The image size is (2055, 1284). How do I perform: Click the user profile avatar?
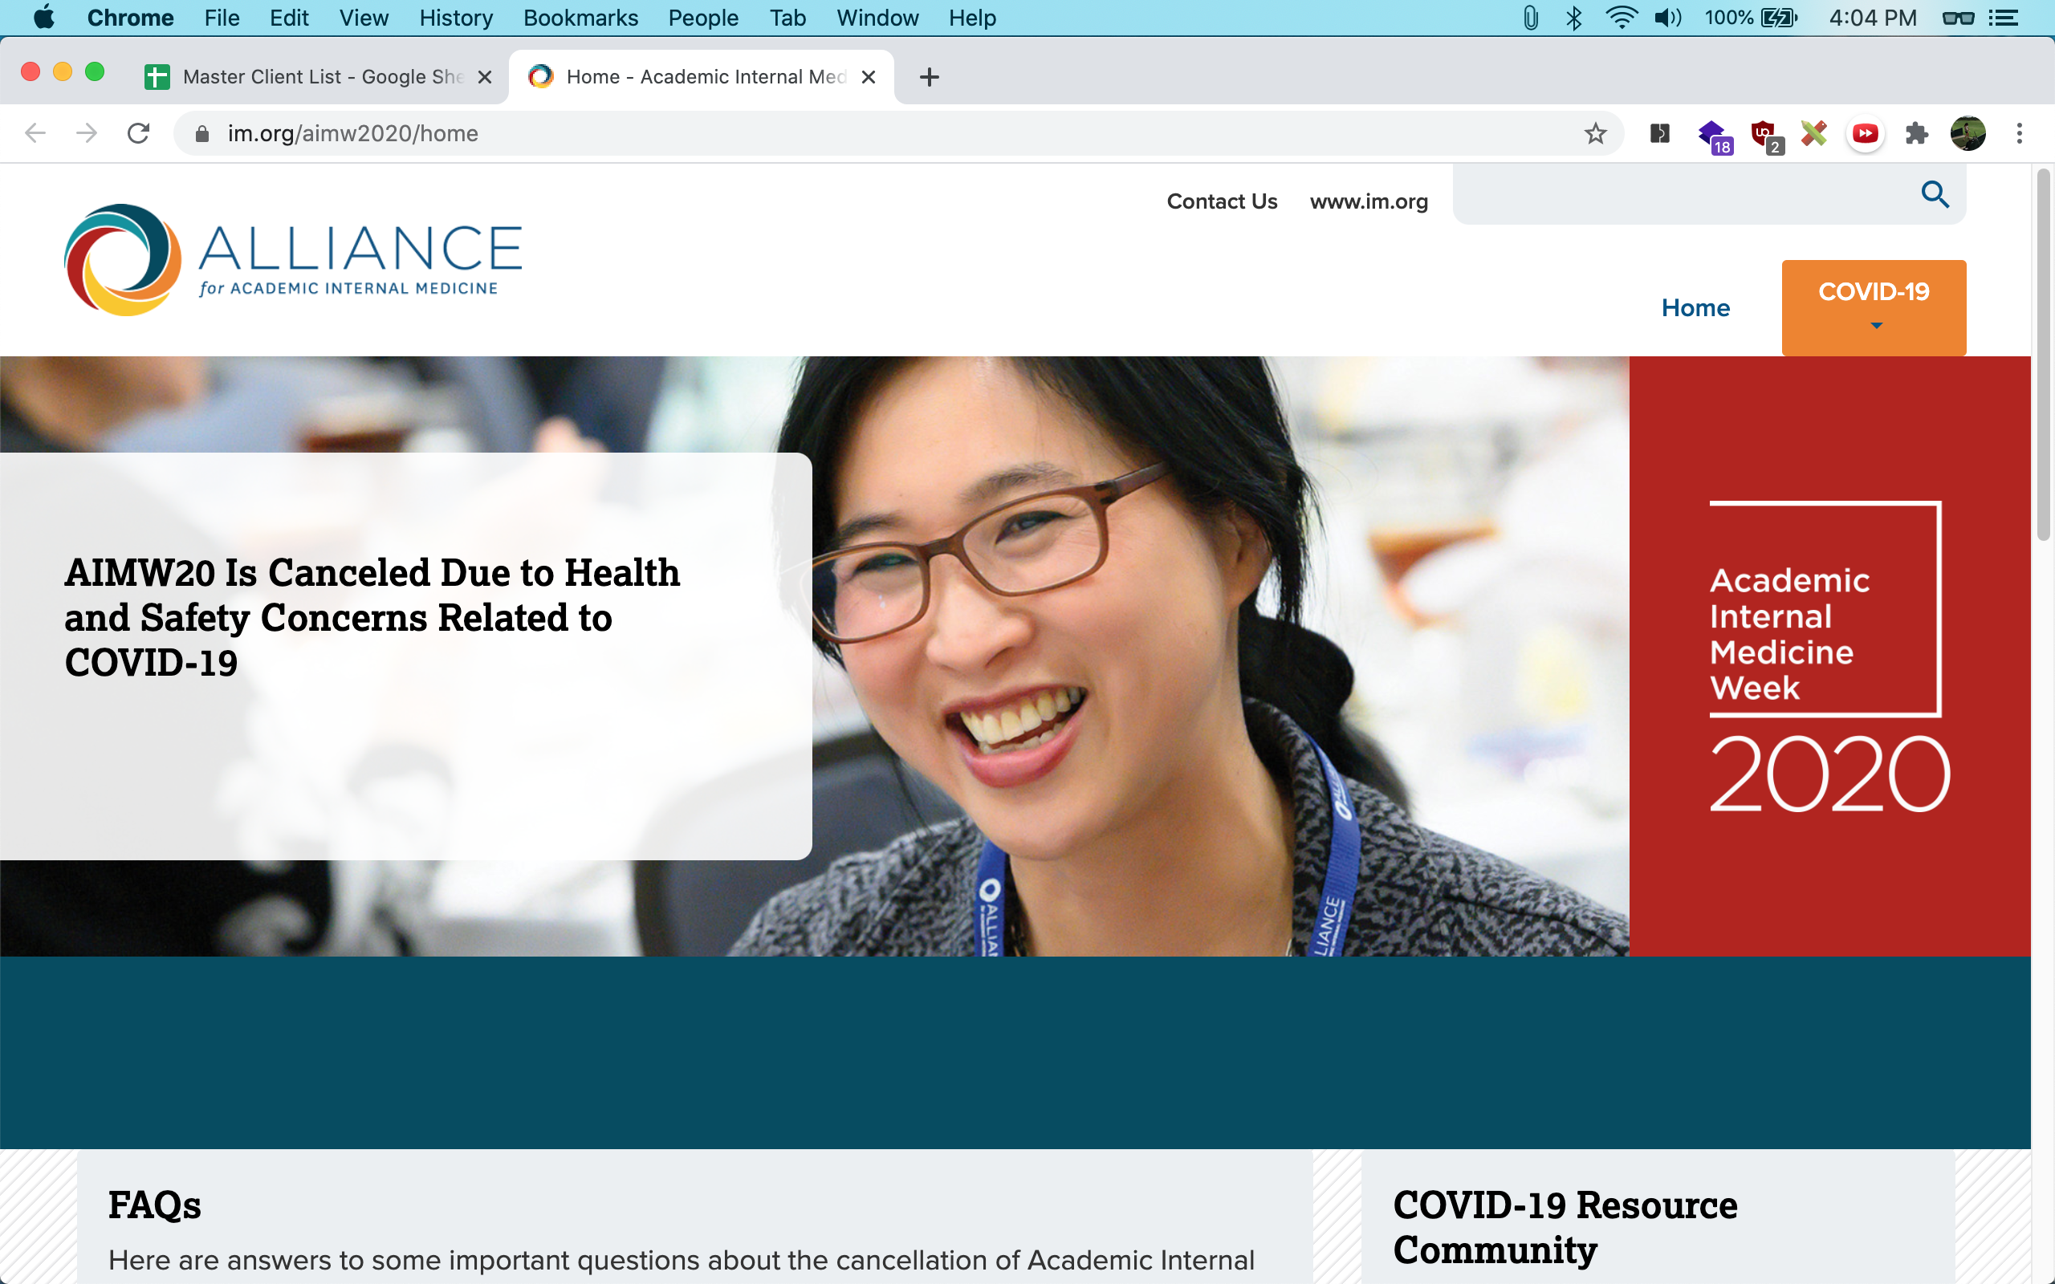pyautogui.click(x=1968, y=133)
